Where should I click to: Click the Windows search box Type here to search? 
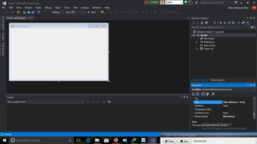[41, 140]
